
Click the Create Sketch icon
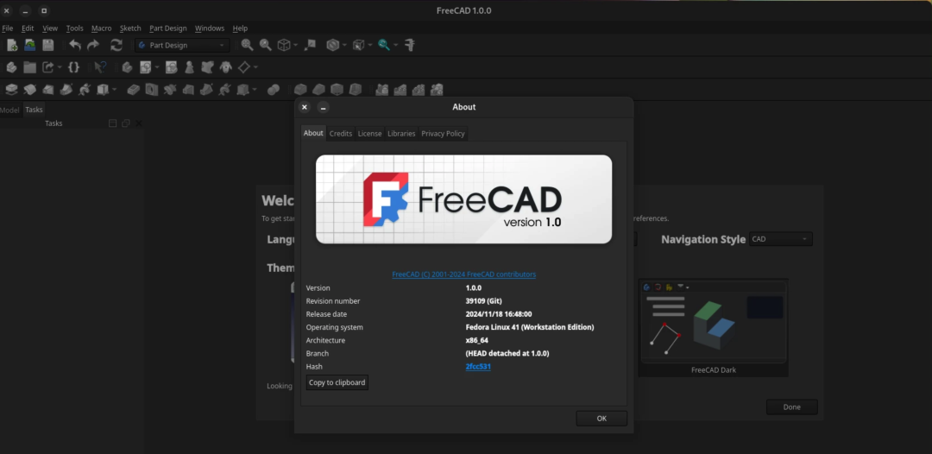point(145,67)
